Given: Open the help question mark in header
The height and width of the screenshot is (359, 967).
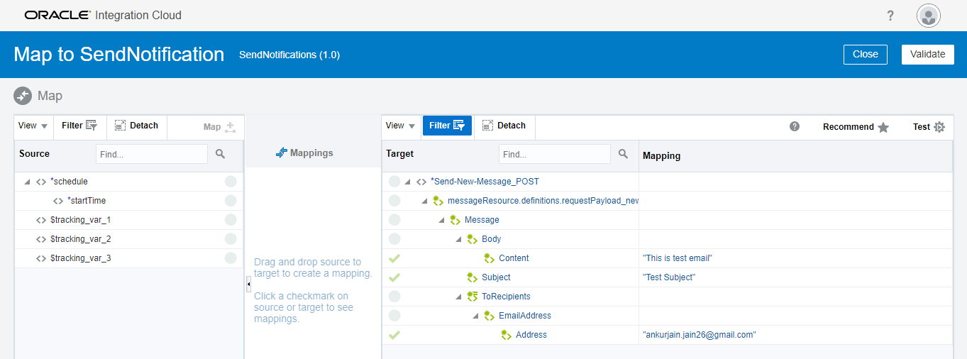Looking at the screenshot, I should click(x=890, y=16).
